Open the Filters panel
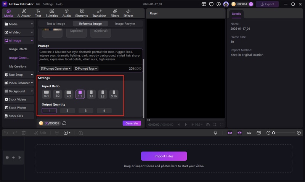The image size is (305, 182). (114, 13)
